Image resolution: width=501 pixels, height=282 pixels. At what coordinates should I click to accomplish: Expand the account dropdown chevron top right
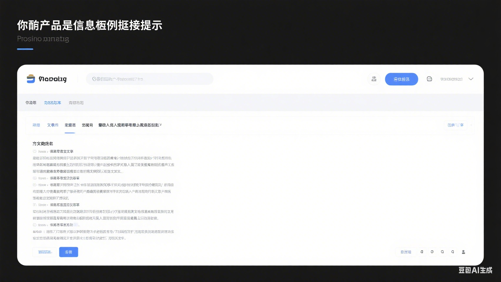471,79
